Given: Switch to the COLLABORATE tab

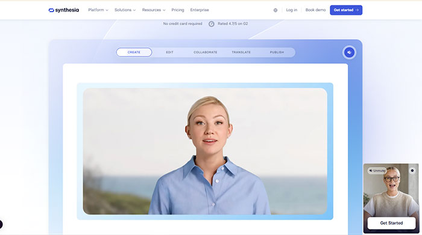Looking at the screenshot, I should 206,52.
